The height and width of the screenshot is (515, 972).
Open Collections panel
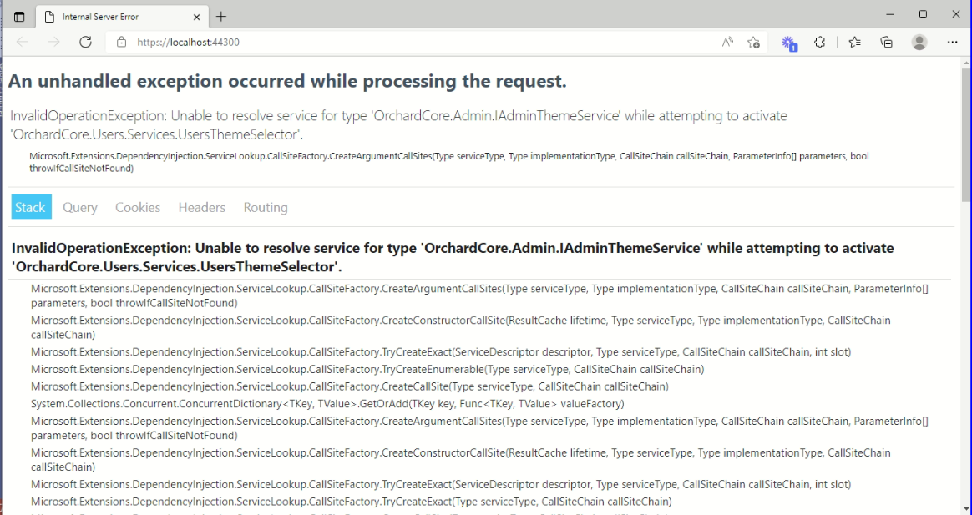point(887,42)
